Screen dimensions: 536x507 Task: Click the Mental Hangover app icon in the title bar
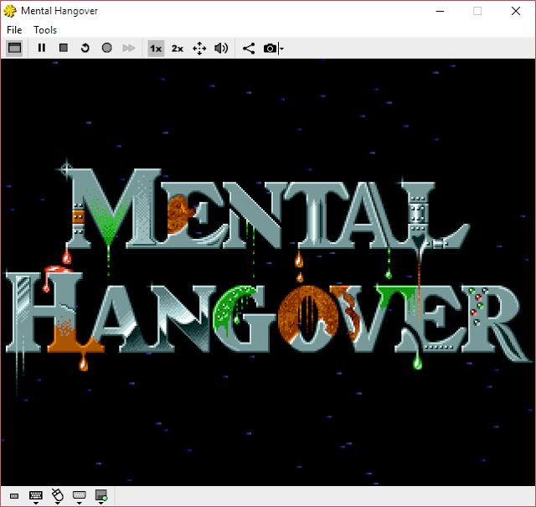pos(10,11)
